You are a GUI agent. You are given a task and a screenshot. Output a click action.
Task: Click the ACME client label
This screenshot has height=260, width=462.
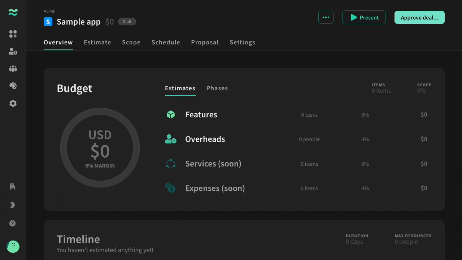click(49, 11)
